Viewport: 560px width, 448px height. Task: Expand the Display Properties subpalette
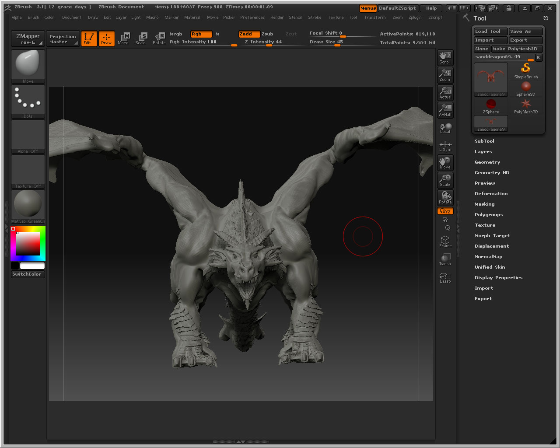click(498, 278)
